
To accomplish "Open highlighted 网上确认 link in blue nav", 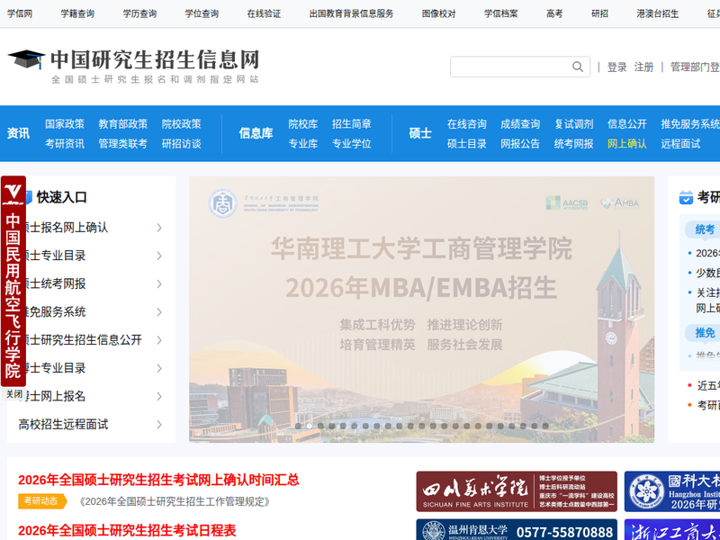I will coord(626,143).
